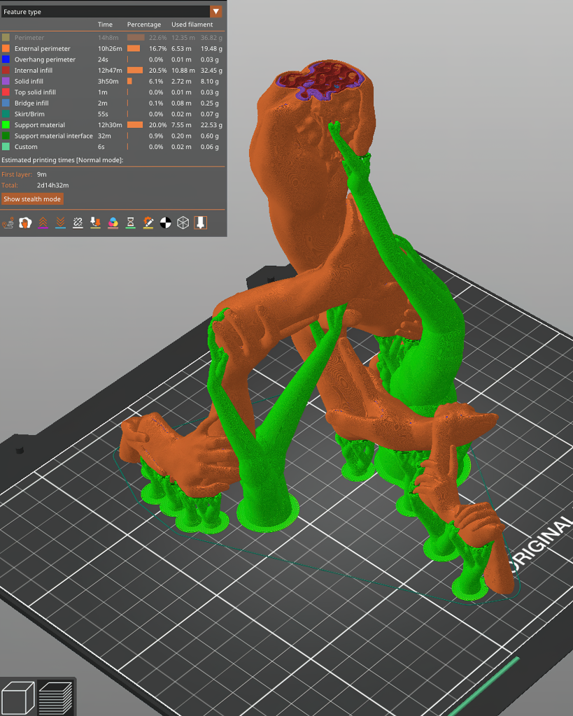Toggle Solid infill visibility
The image size is (573, 716).
(x=112, y=81)
